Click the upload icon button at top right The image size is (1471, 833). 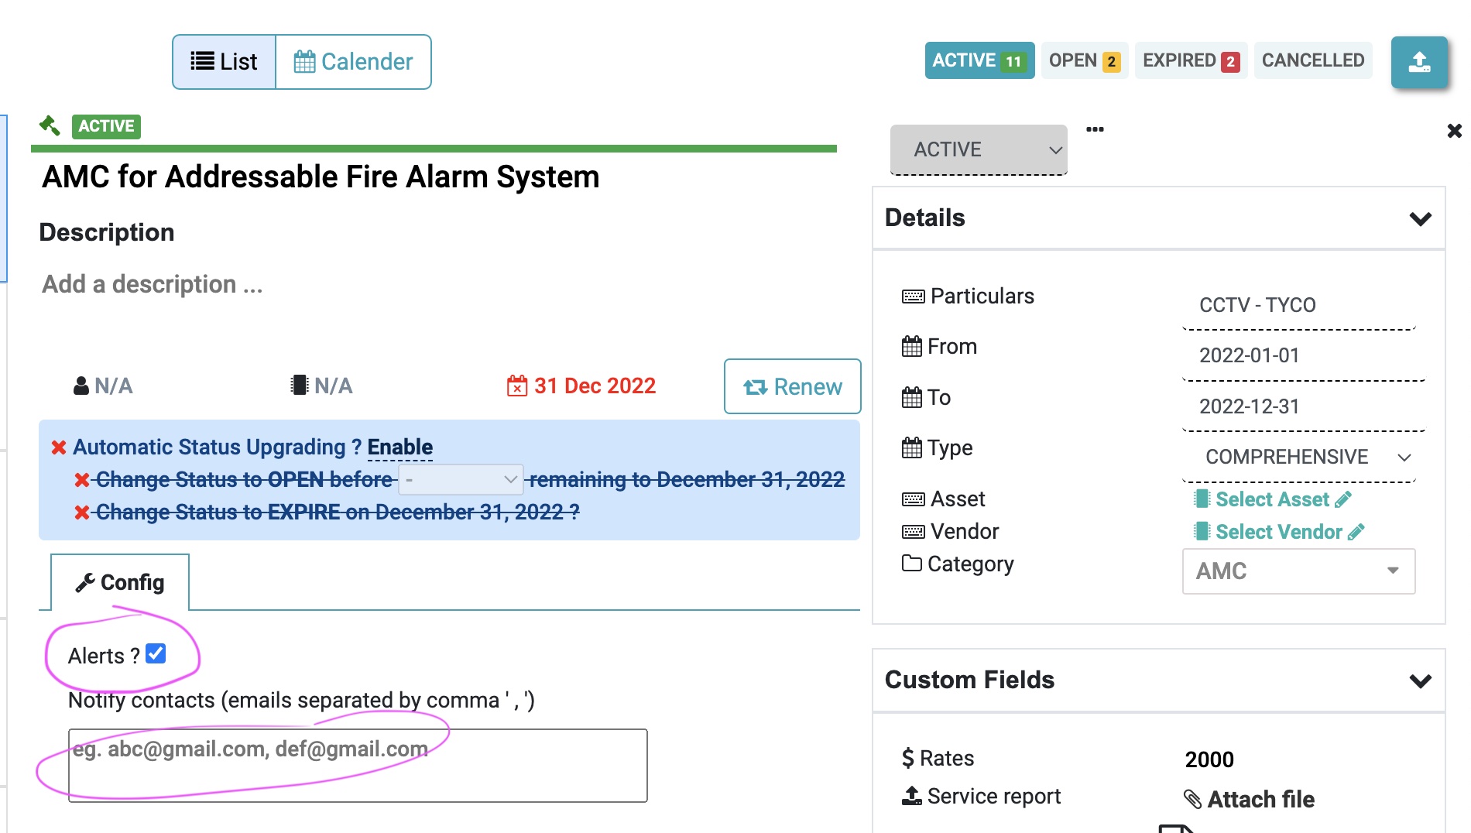(x=1418, y=62)
